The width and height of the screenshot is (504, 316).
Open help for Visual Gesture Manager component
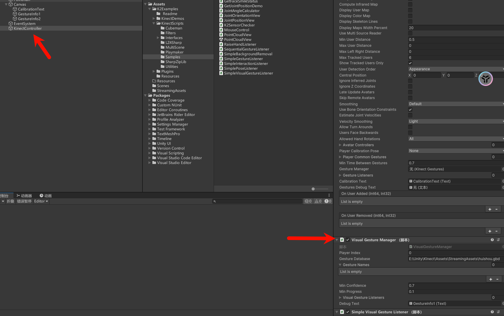tap(492, 240)
